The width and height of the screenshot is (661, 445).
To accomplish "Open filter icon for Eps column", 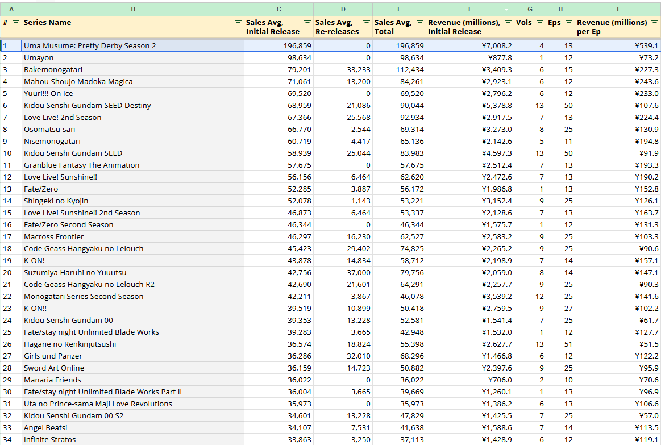I will [569, 22].
